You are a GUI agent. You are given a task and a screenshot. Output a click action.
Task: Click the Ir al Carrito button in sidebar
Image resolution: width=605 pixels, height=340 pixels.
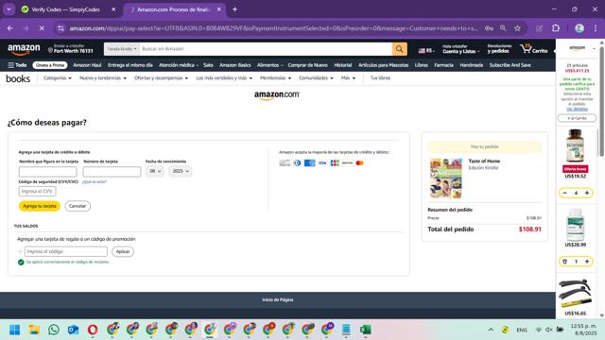point(577,118)
